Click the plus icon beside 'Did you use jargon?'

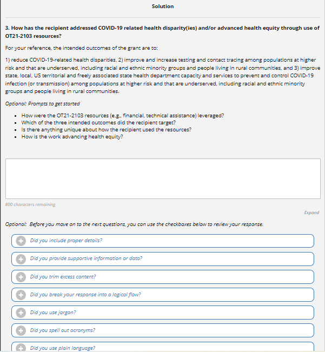click(21, 313)
